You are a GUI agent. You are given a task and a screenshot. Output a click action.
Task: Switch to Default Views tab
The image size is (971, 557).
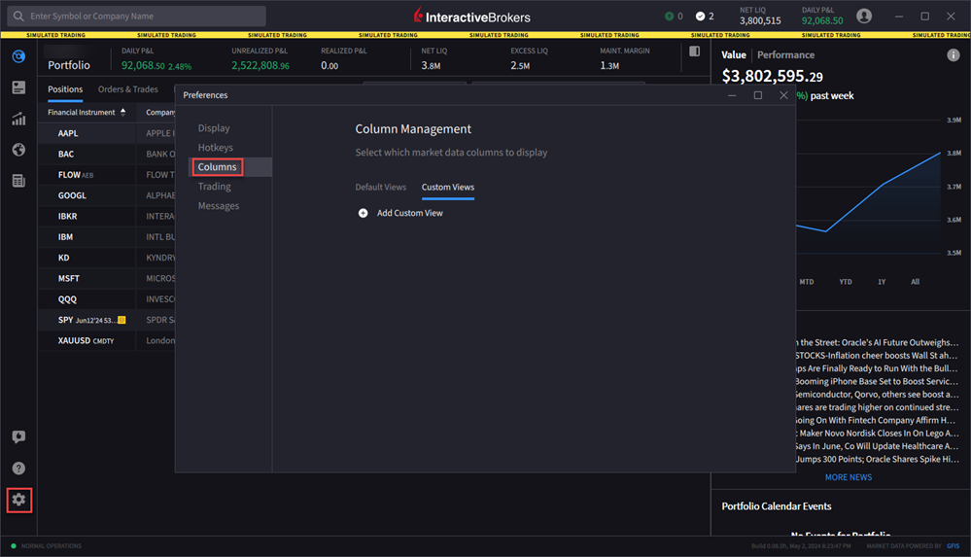tap(381, 187)
